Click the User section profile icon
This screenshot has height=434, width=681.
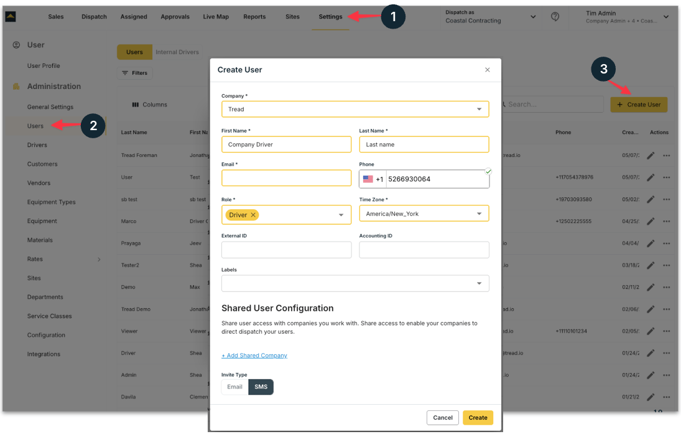tap(16, 45)
